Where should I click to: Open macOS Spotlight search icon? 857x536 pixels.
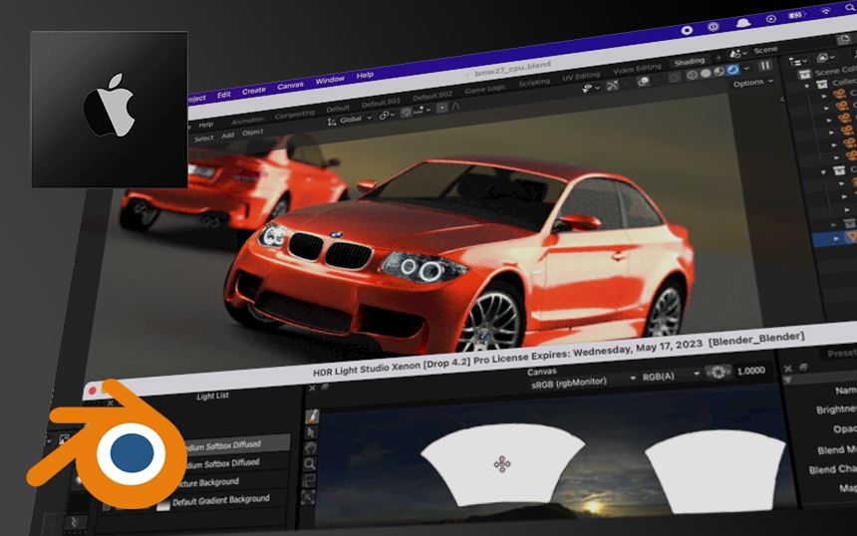coord(852,8)
